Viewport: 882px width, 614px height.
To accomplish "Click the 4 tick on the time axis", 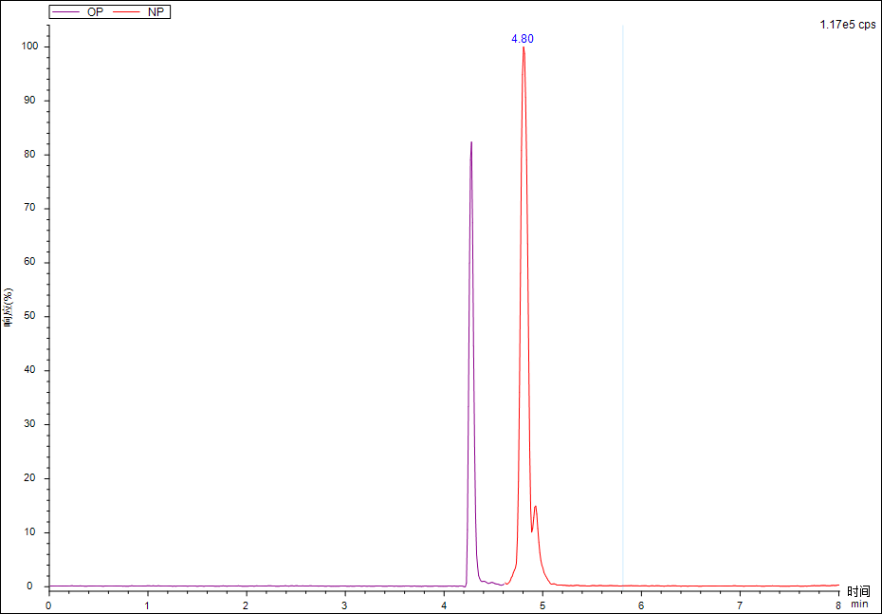I will click(x=443, y=604).
